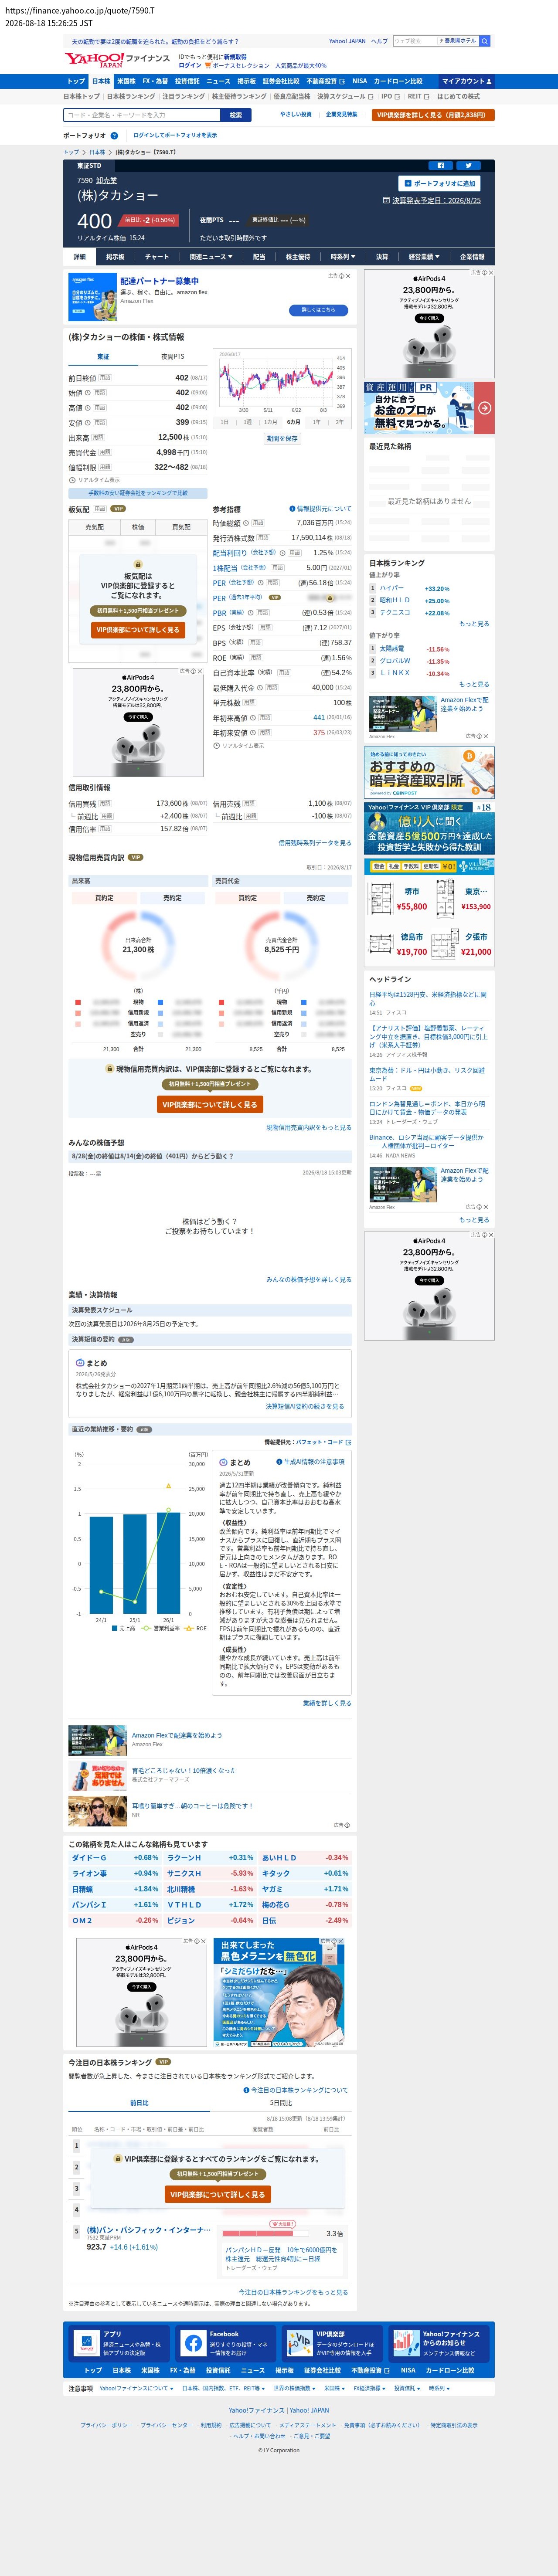558x2576 pixels.
Task: Switch the chart period to 1カ月
Action: coord(271,422)
